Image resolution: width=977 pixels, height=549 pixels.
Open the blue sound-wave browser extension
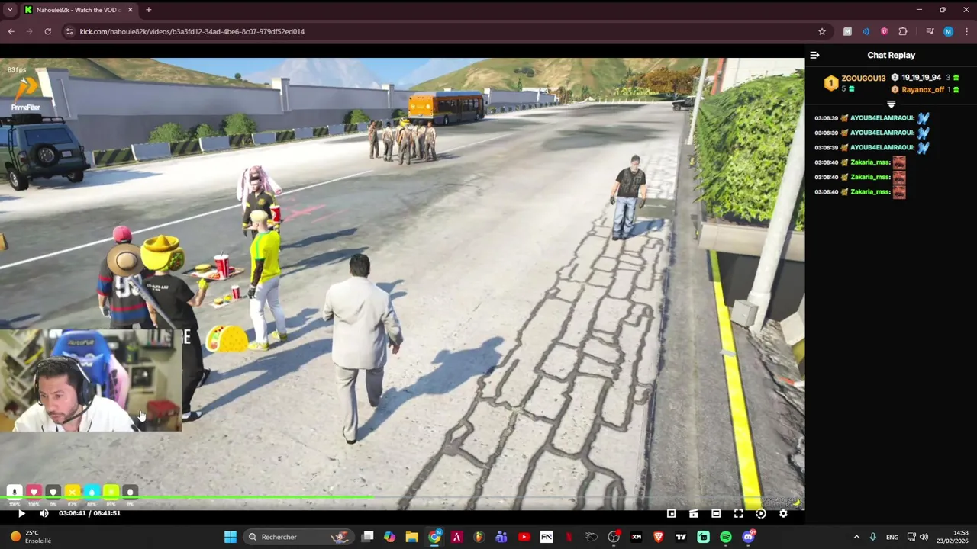[866, 31]
